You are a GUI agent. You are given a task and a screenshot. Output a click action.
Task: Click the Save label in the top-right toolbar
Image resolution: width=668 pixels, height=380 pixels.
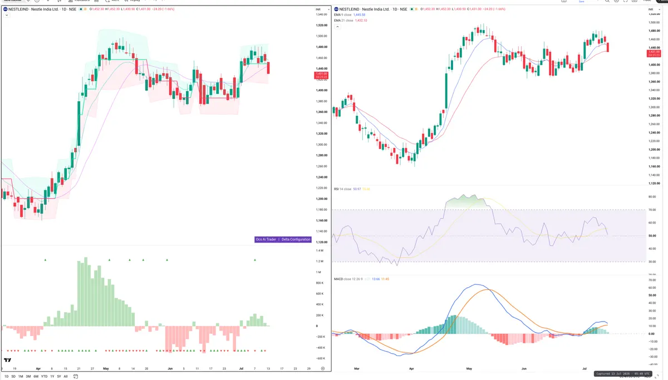(x=581, y=2)
